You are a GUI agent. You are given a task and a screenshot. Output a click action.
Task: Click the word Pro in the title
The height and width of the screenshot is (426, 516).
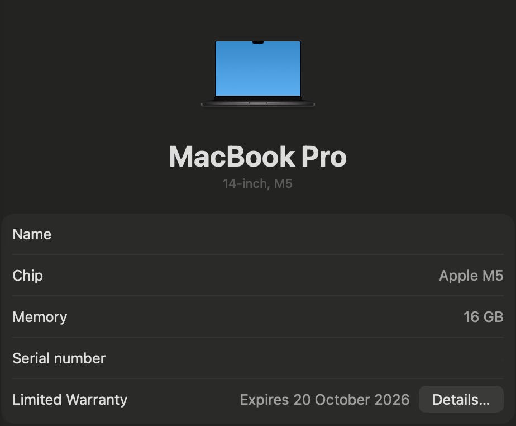[324, 157]
